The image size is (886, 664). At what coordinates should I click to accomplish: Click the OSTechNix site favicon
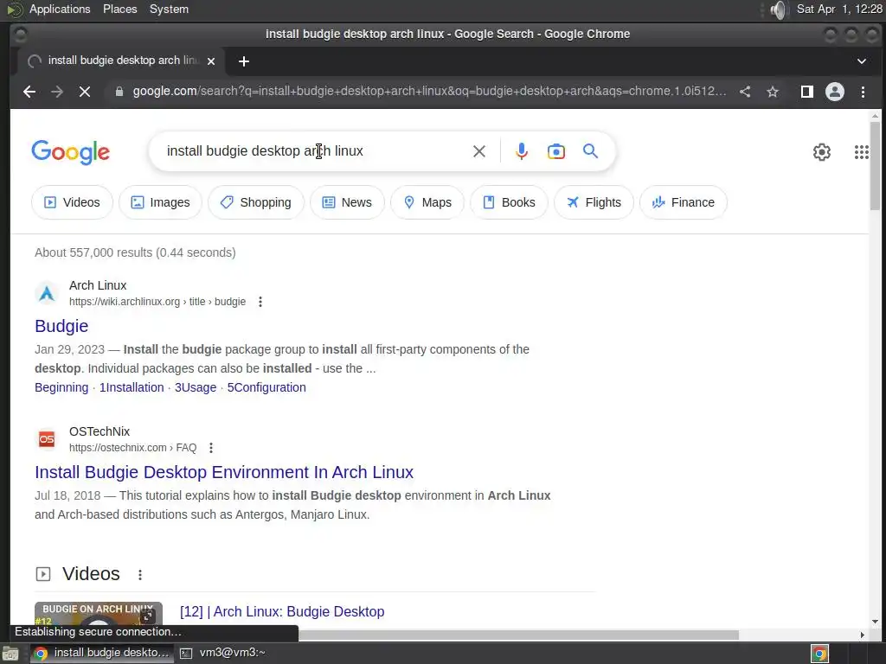47,439
